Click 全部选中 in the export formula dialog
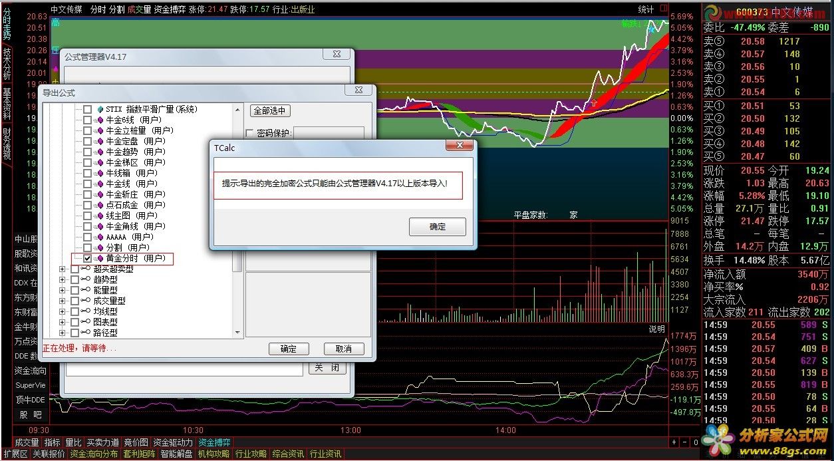834x461 pixels. pos(270,111)
